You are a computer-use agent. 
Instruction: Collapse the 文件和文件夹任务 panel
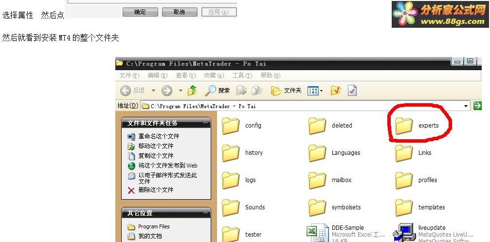pos(206,123)
